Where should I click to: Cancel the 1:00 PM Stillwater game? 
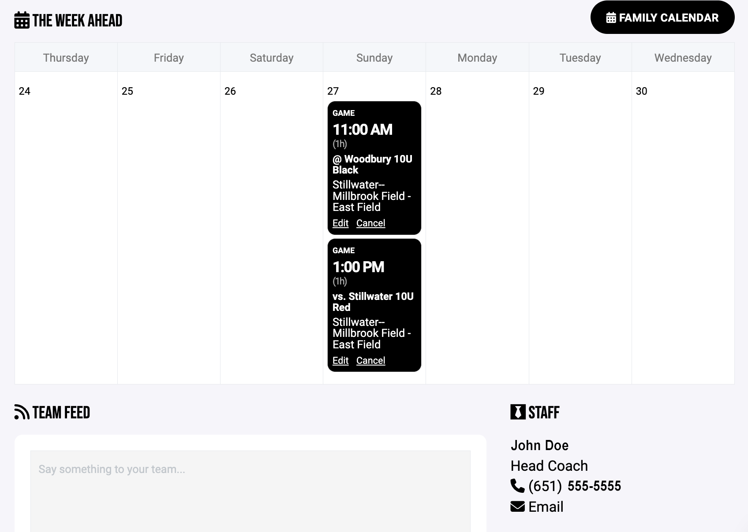(370, 361)
